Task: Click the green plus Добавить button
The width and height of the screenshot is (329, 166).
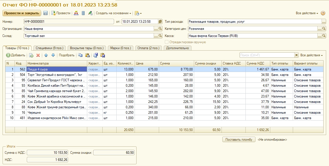Action: [16, 55]
